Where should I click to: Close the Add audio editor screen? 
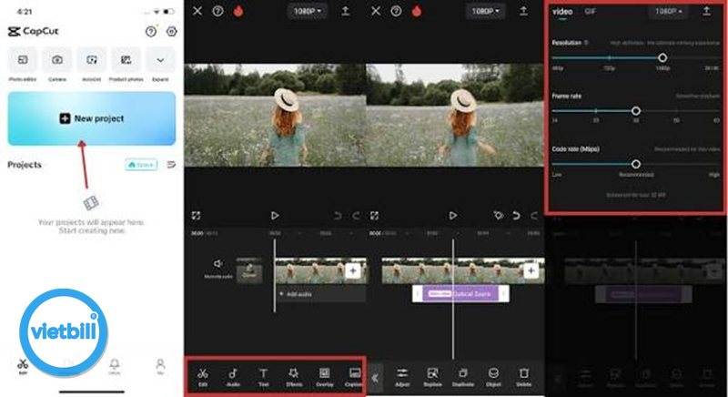click(x=197, y=11)
